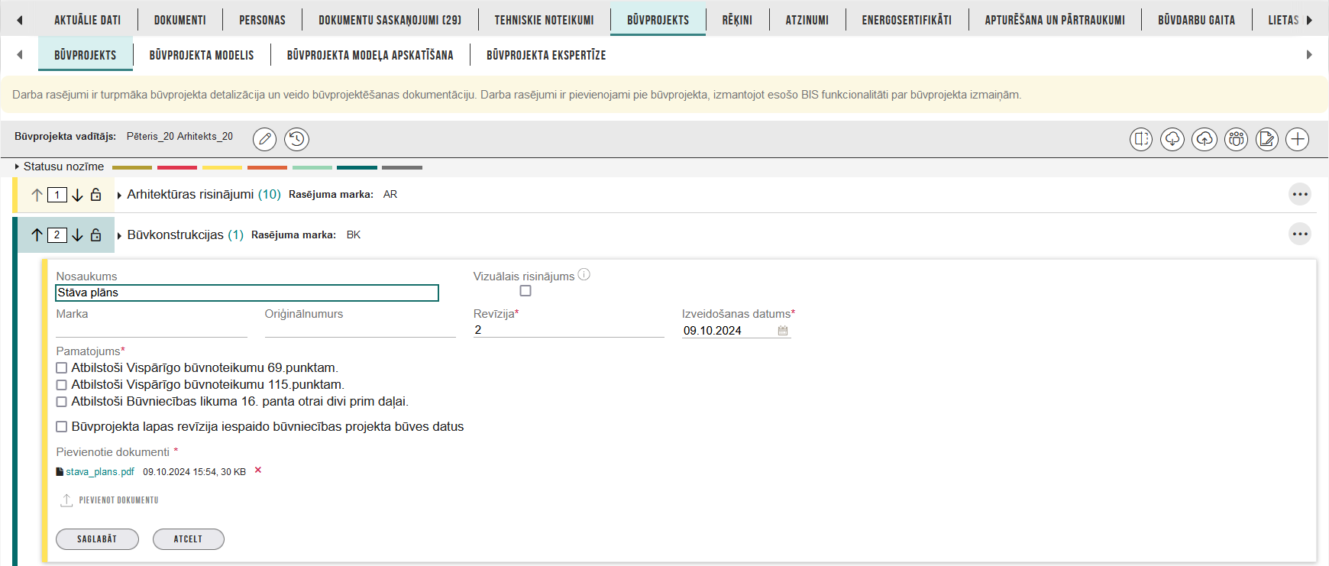This screenshot has width=1329, height=566.
Task: Open the stava_plans.pdf file link
Action: pyautogui.click(x=100, y=472)
